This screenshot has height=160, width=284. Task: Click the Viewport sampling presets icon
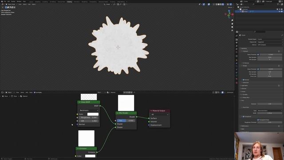[279, 52]
